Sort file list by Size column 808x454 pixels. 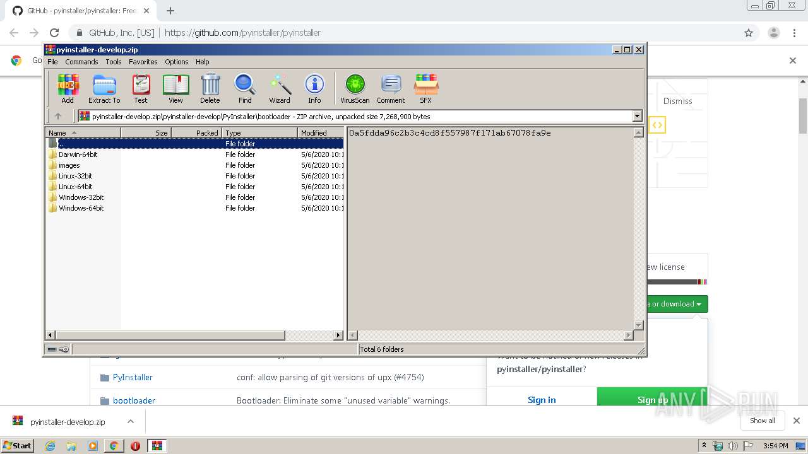point(146,132)
